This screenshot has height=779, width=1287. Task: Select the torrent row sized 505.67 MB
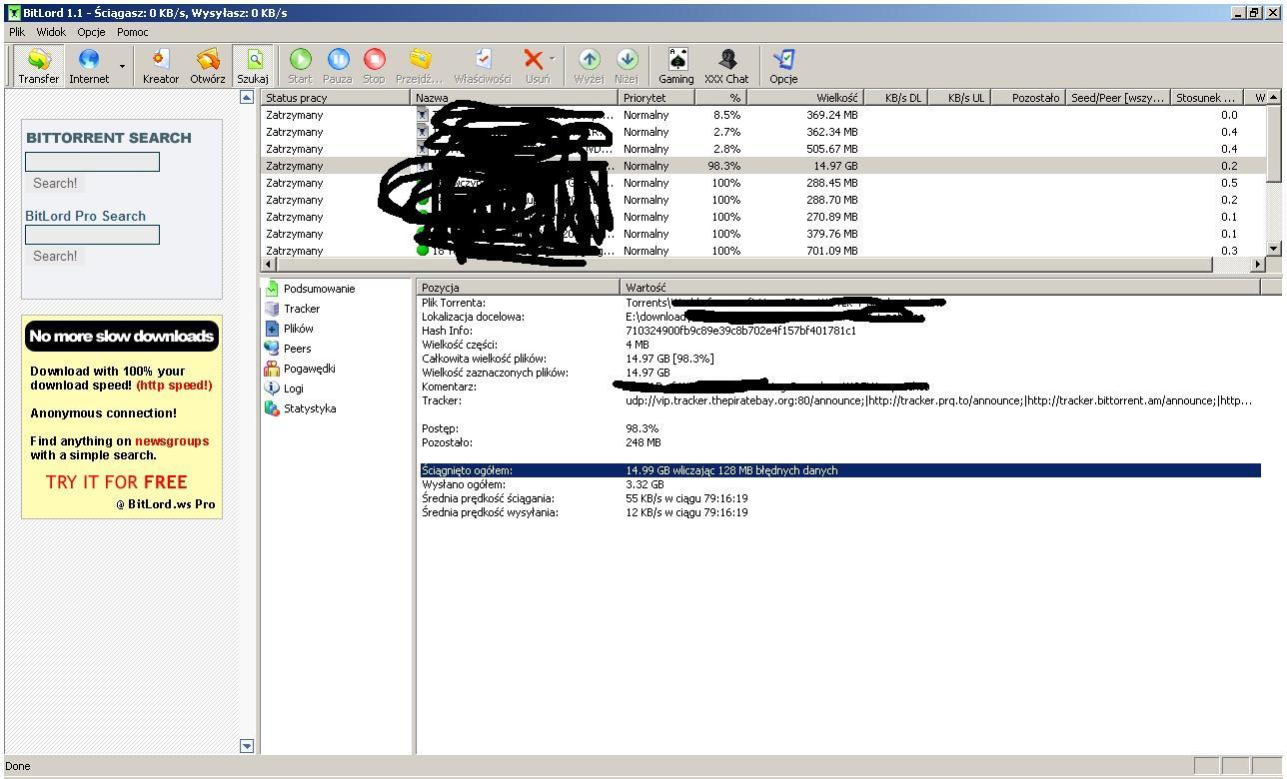[x=763, y=149]
